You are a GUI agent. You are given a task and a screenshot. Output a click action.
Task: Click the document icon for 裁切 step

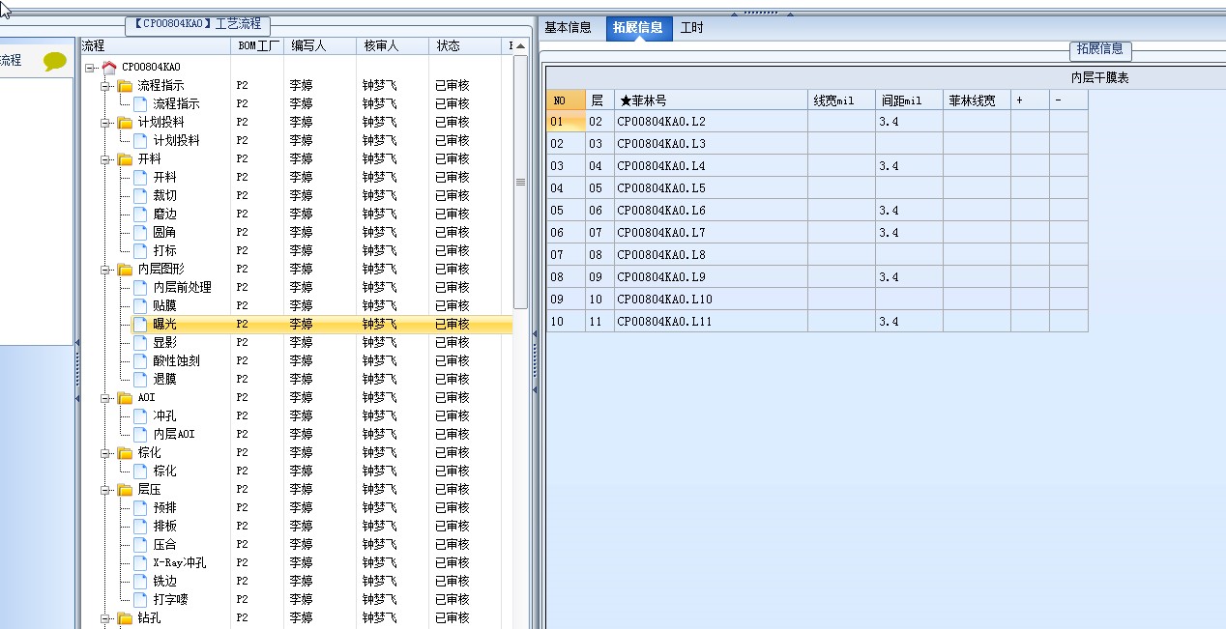pyautogui.click(x=140, y=195)
